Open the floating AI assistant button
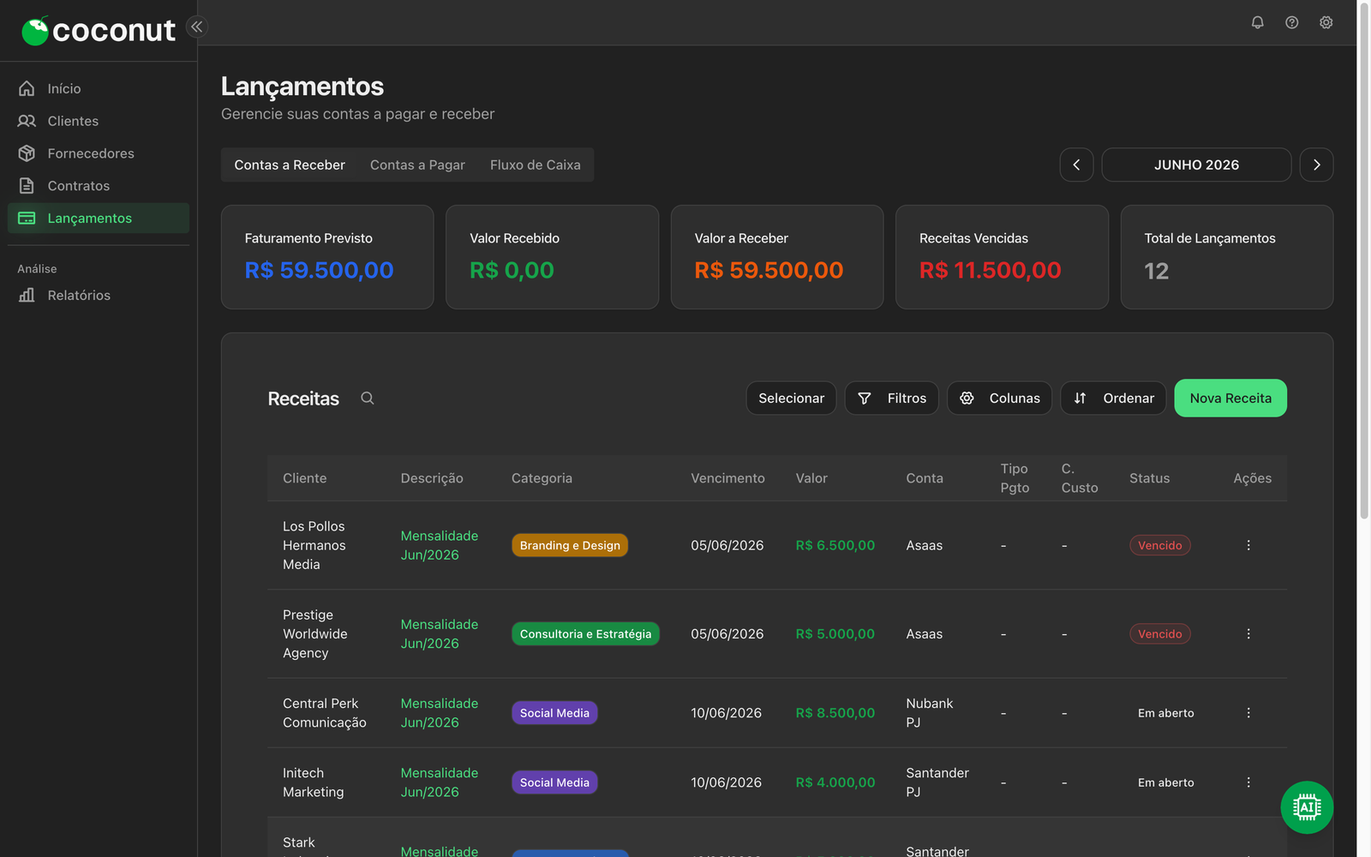The height and width of the screenshot is (857, 1371). (1307, 807)
